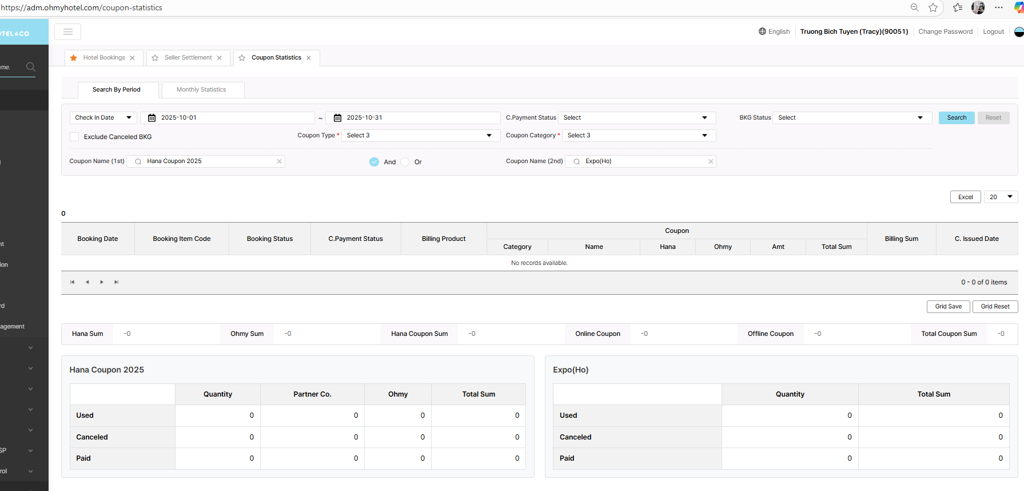Clear the Coupon Name (1st) field

[x=279, y=161]
